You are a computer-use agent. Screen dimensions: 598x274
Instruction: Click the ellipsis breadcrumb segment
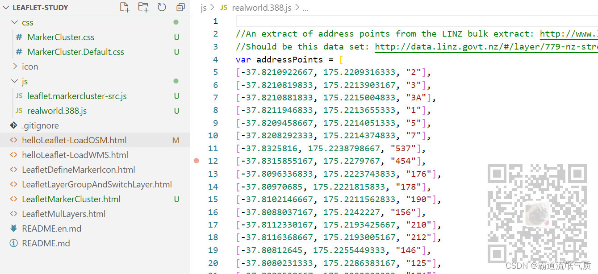(305, 8)
